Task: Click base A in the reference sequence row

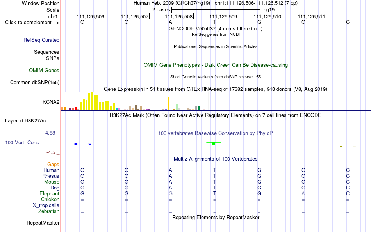Action: [170, 22]
